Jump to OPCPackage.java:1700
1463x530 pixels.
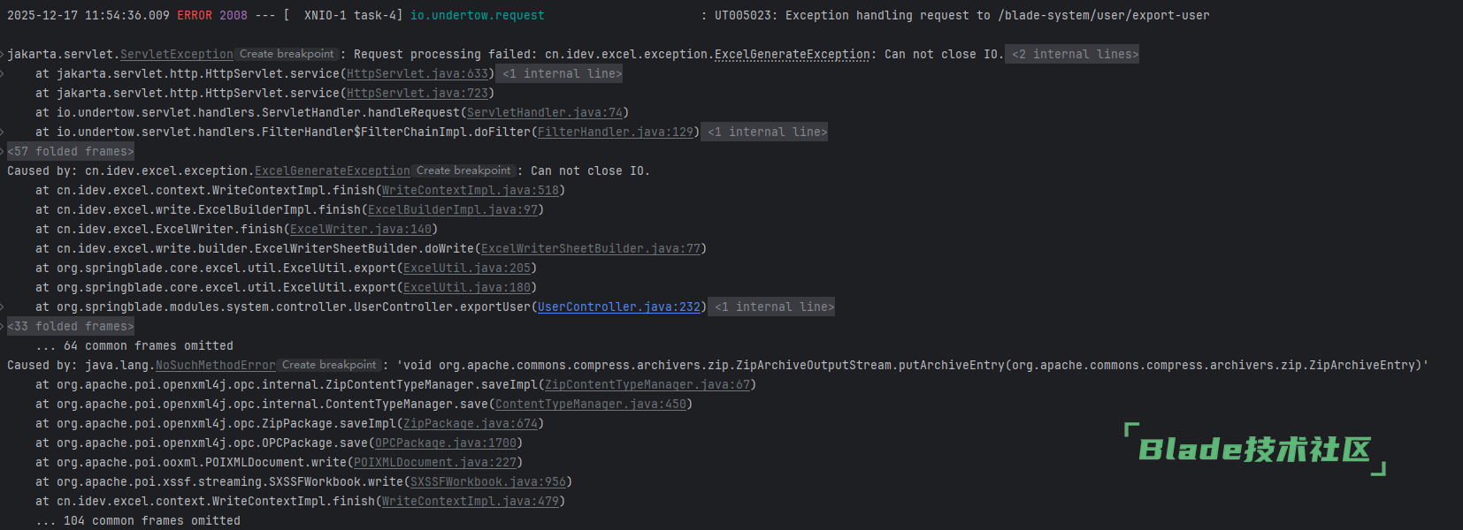click(446, 443)
